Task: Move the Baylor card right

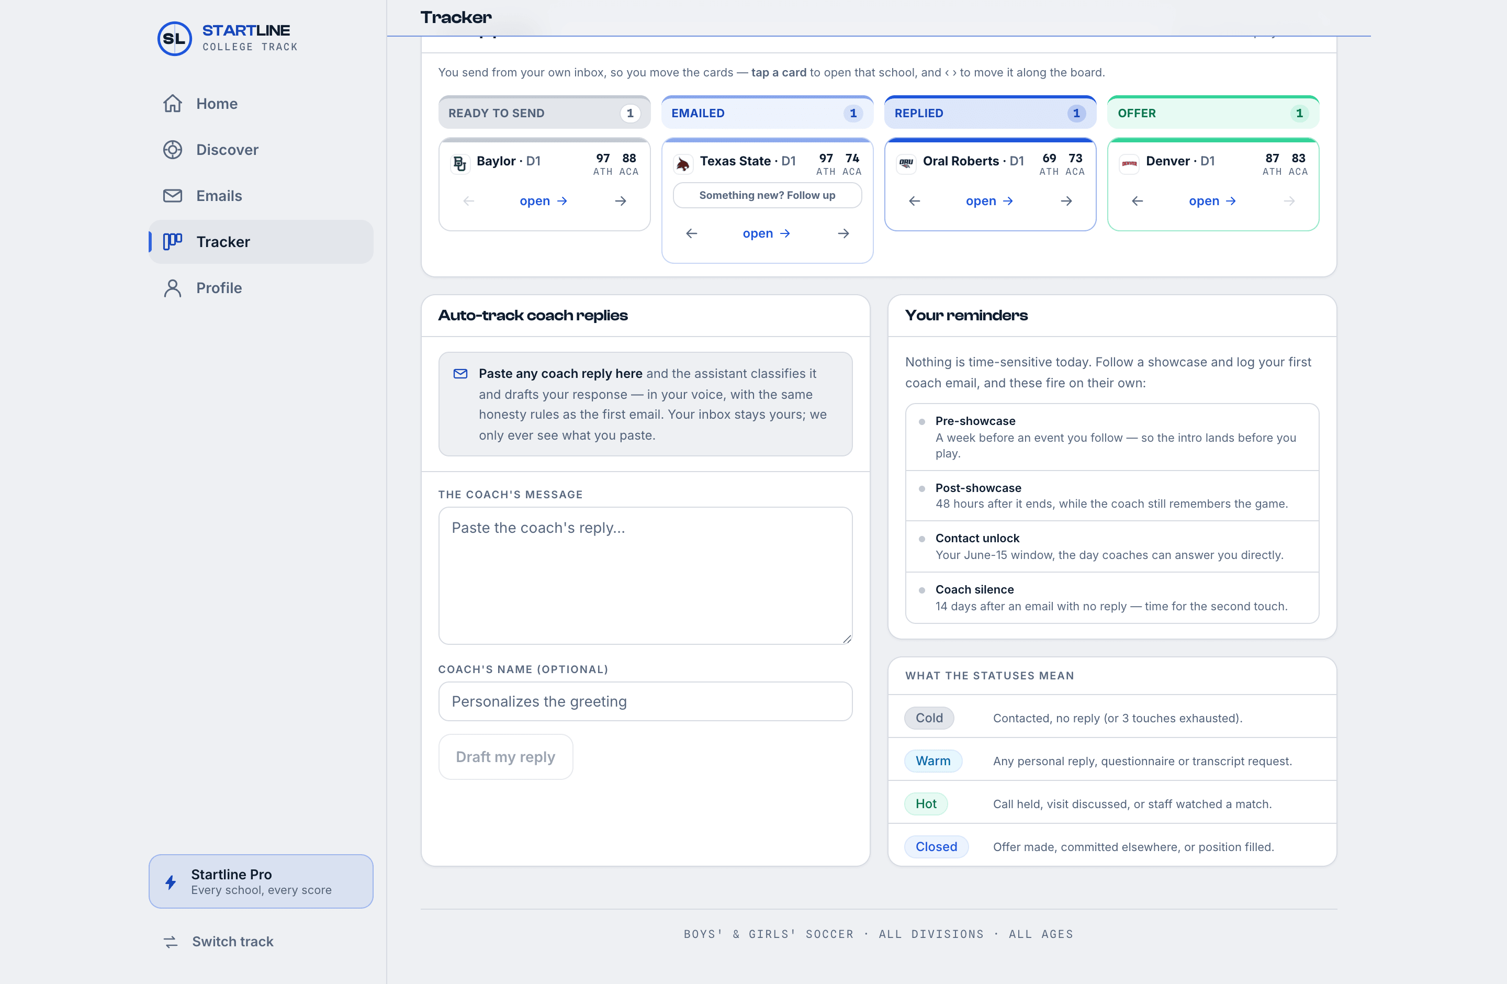Action: pyautogui.click(x=621, y=201)
